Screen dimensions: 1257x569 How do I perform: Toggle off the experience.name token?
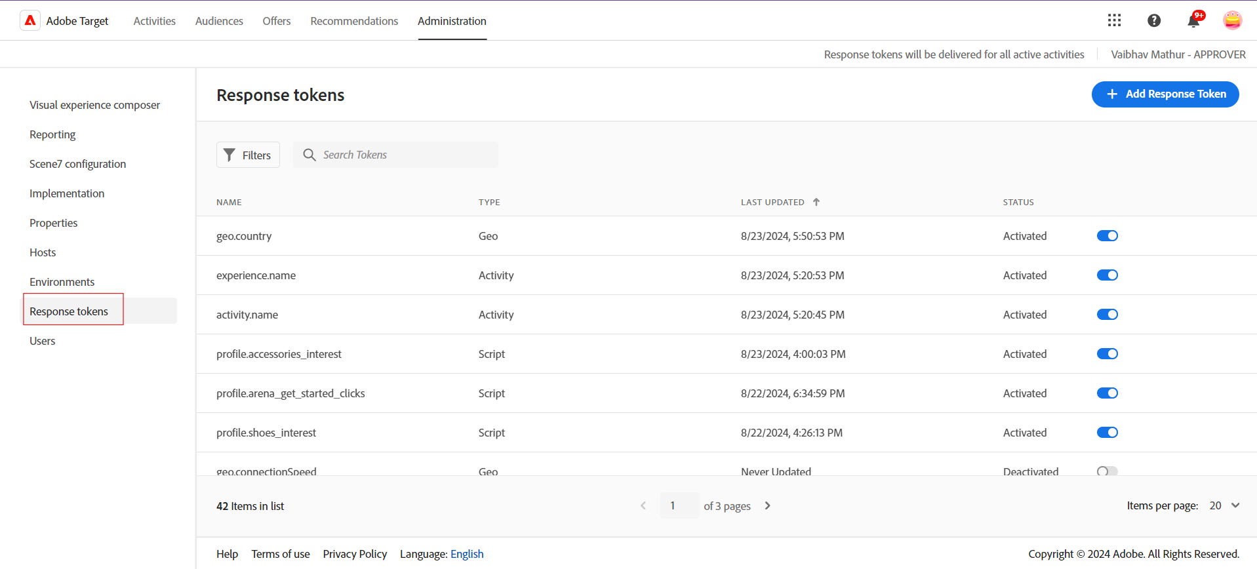[x=1107, y=275]
